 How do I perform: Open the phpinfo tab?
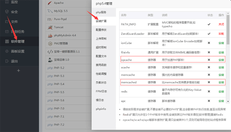[104, 109]
